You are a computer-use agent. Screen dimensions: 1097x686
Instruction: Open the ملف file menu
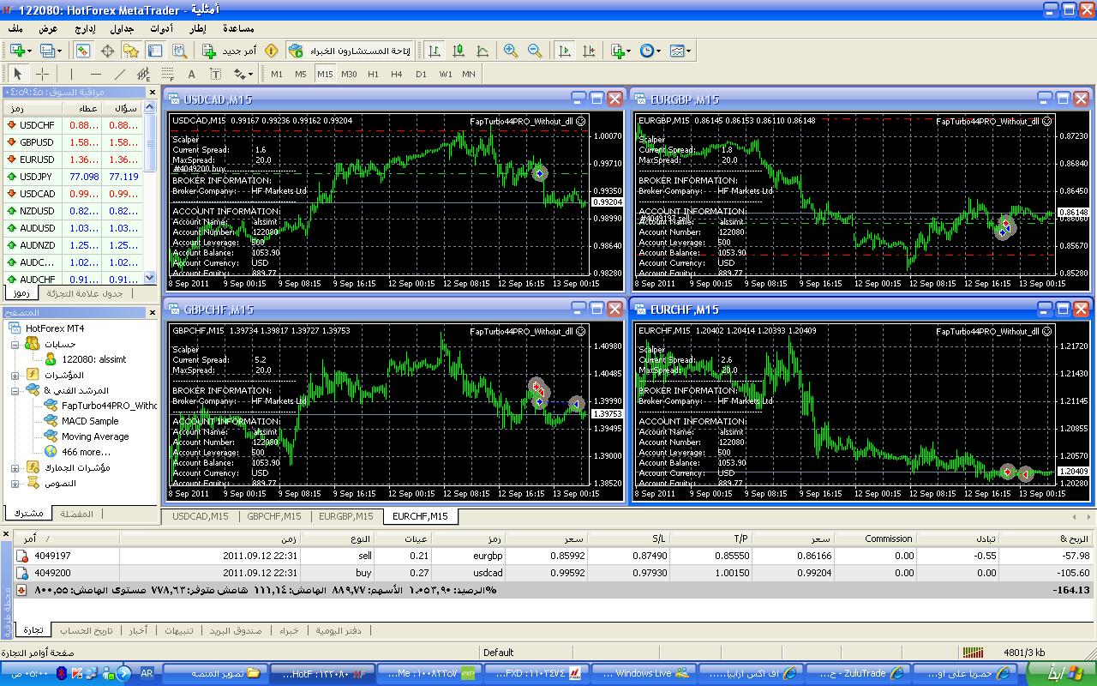[x=15, y=28]
